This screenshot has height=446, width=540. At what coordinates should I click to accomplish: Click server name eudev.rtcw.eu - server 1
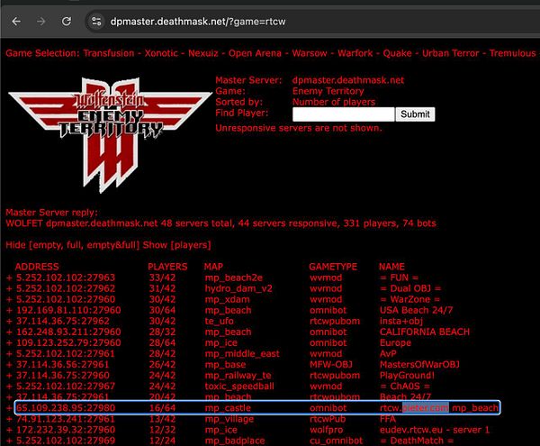[435, 430]
